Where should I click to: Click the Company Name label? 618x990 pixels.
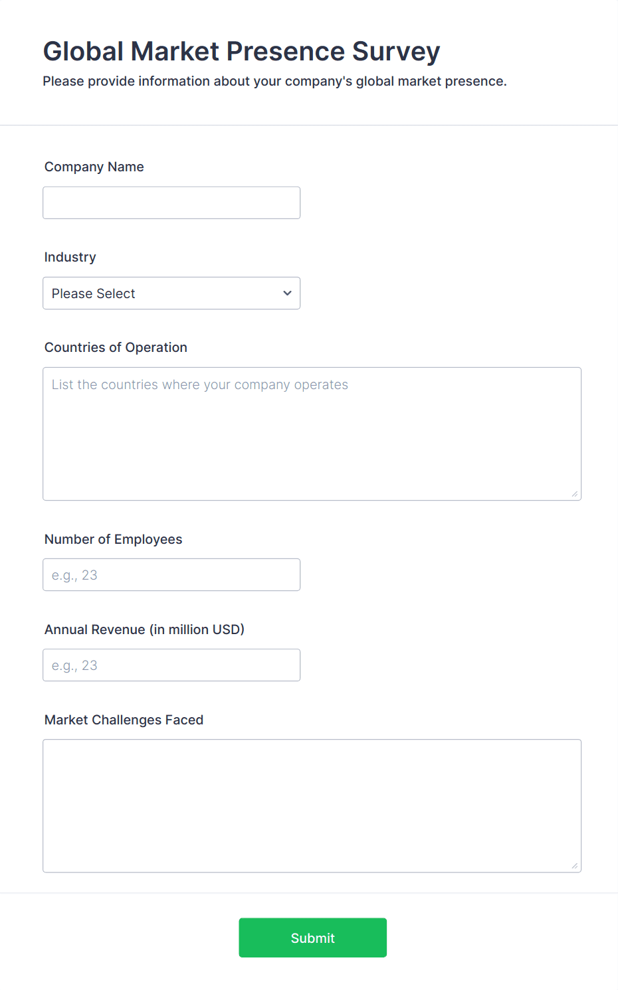(x=94, y=167)
